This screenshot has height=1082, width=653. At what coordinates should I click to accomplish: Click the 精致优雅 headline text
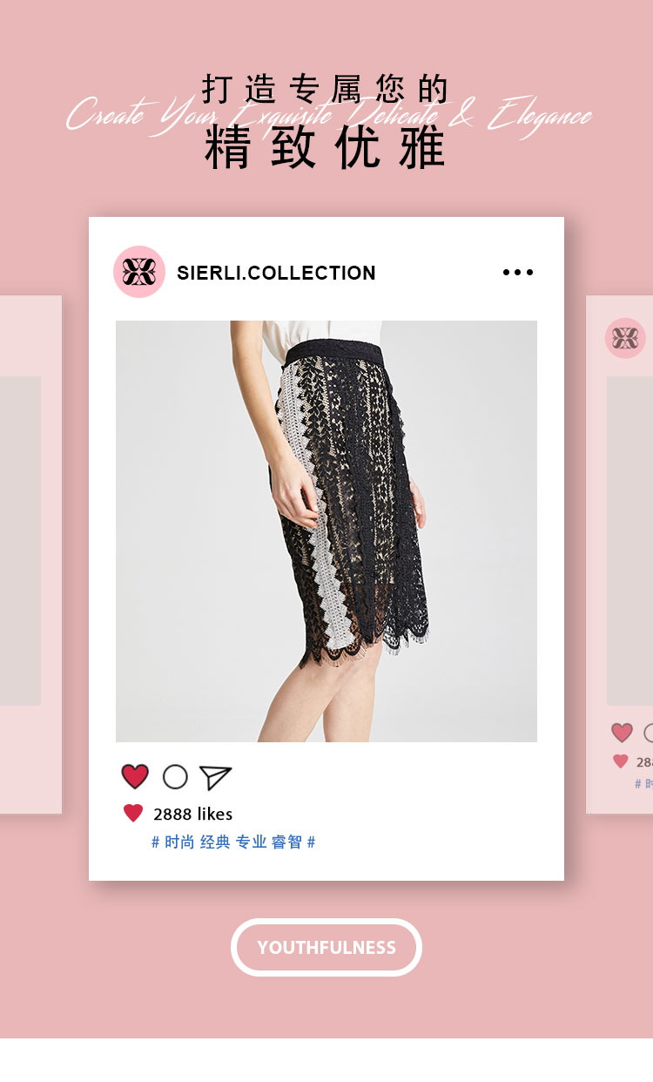pyautogui.click(x=325, y=147)
